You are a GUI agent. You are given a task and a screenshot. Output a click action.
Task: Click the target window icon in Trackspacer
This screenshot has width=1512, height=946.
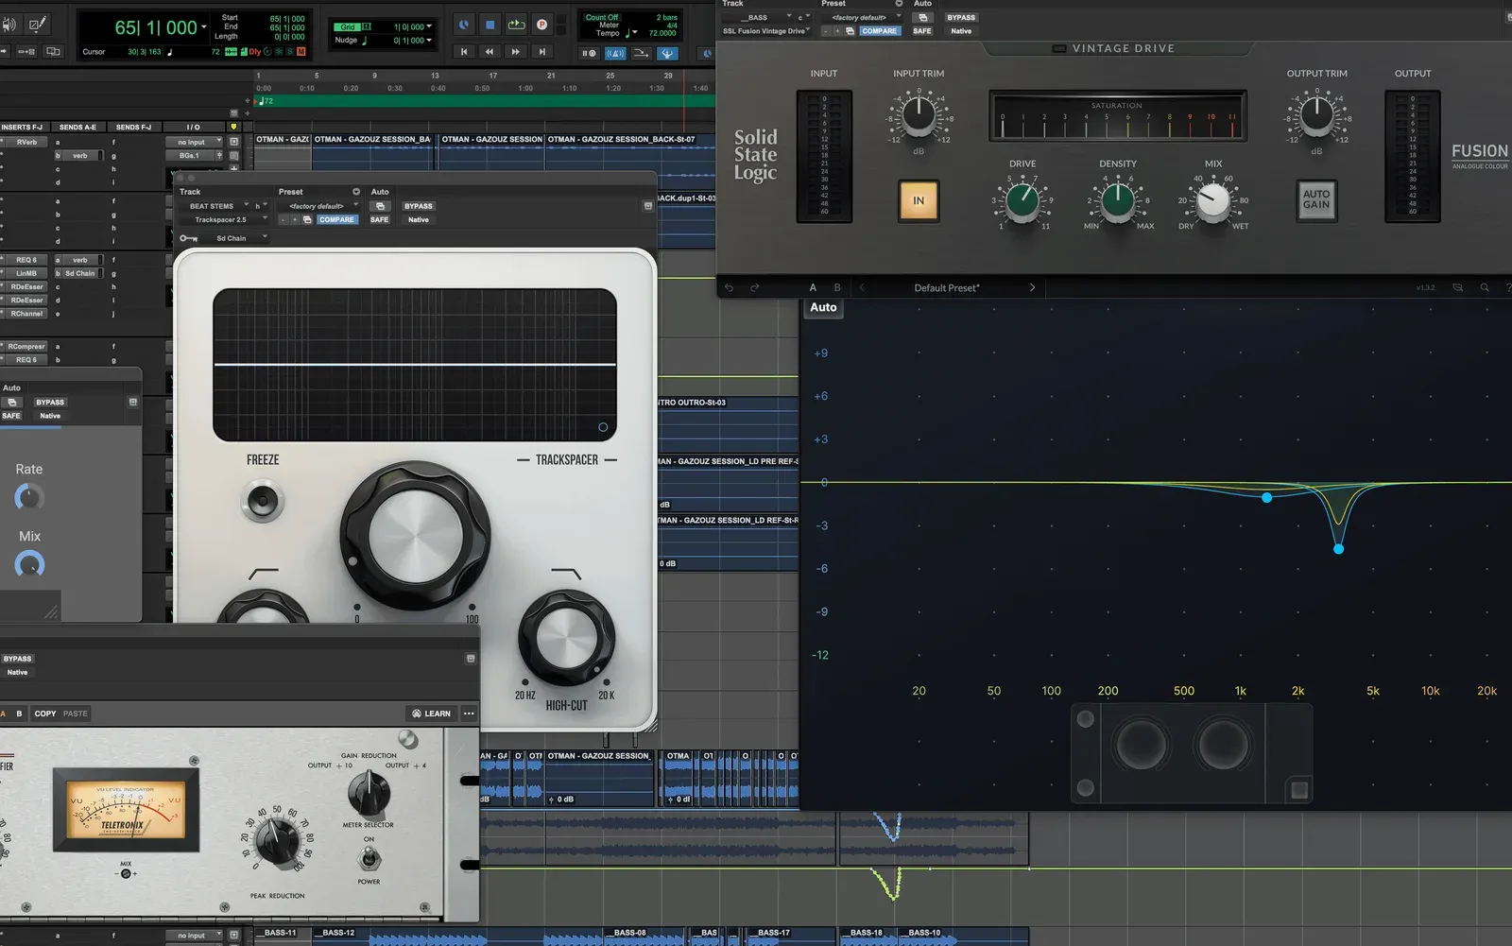point(648,206)
